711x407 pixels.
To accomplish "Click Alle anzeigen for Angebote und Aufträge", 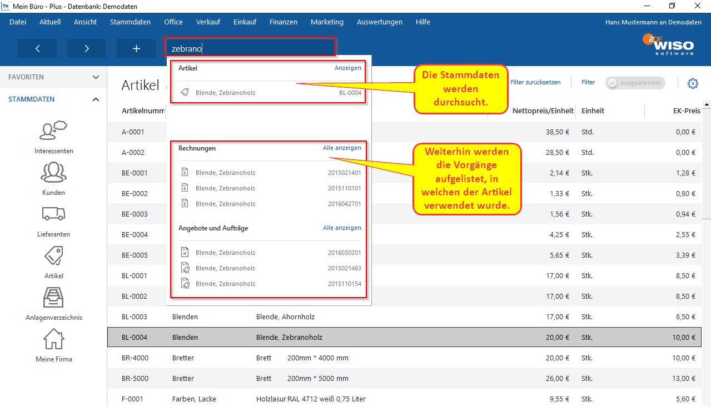I will pos(342,228).
